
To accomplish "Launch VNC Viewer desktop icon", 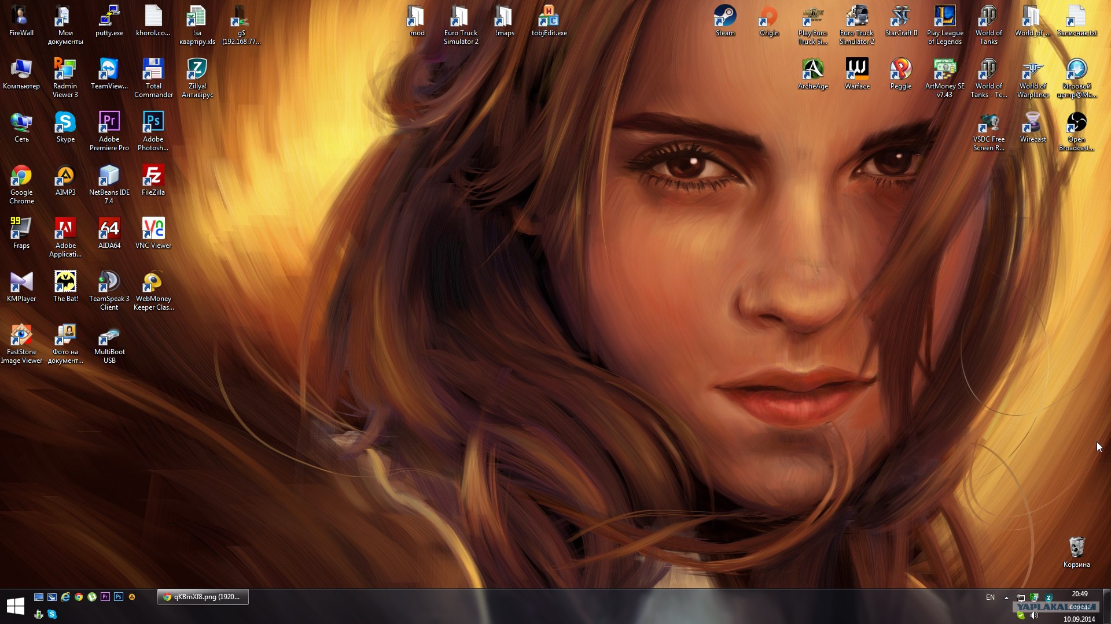I will [153, 234].
